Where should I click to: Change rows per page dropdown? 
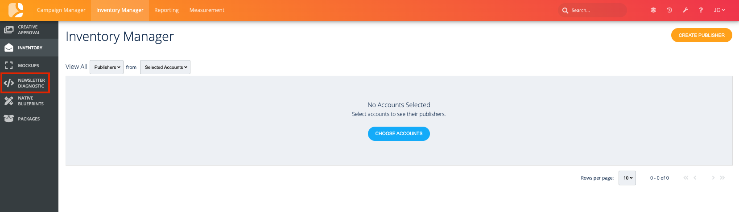click(x=627, y=178)
